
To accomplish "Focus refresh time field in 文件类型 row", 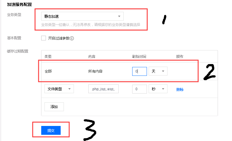I will pyautogui.click(x=139, y=89).
